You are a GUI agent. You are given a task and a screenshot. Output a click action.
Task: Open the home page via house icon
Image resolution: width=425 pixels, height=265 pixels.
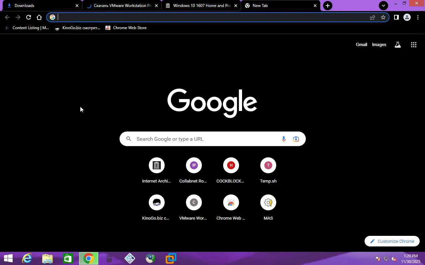(39, 17)
